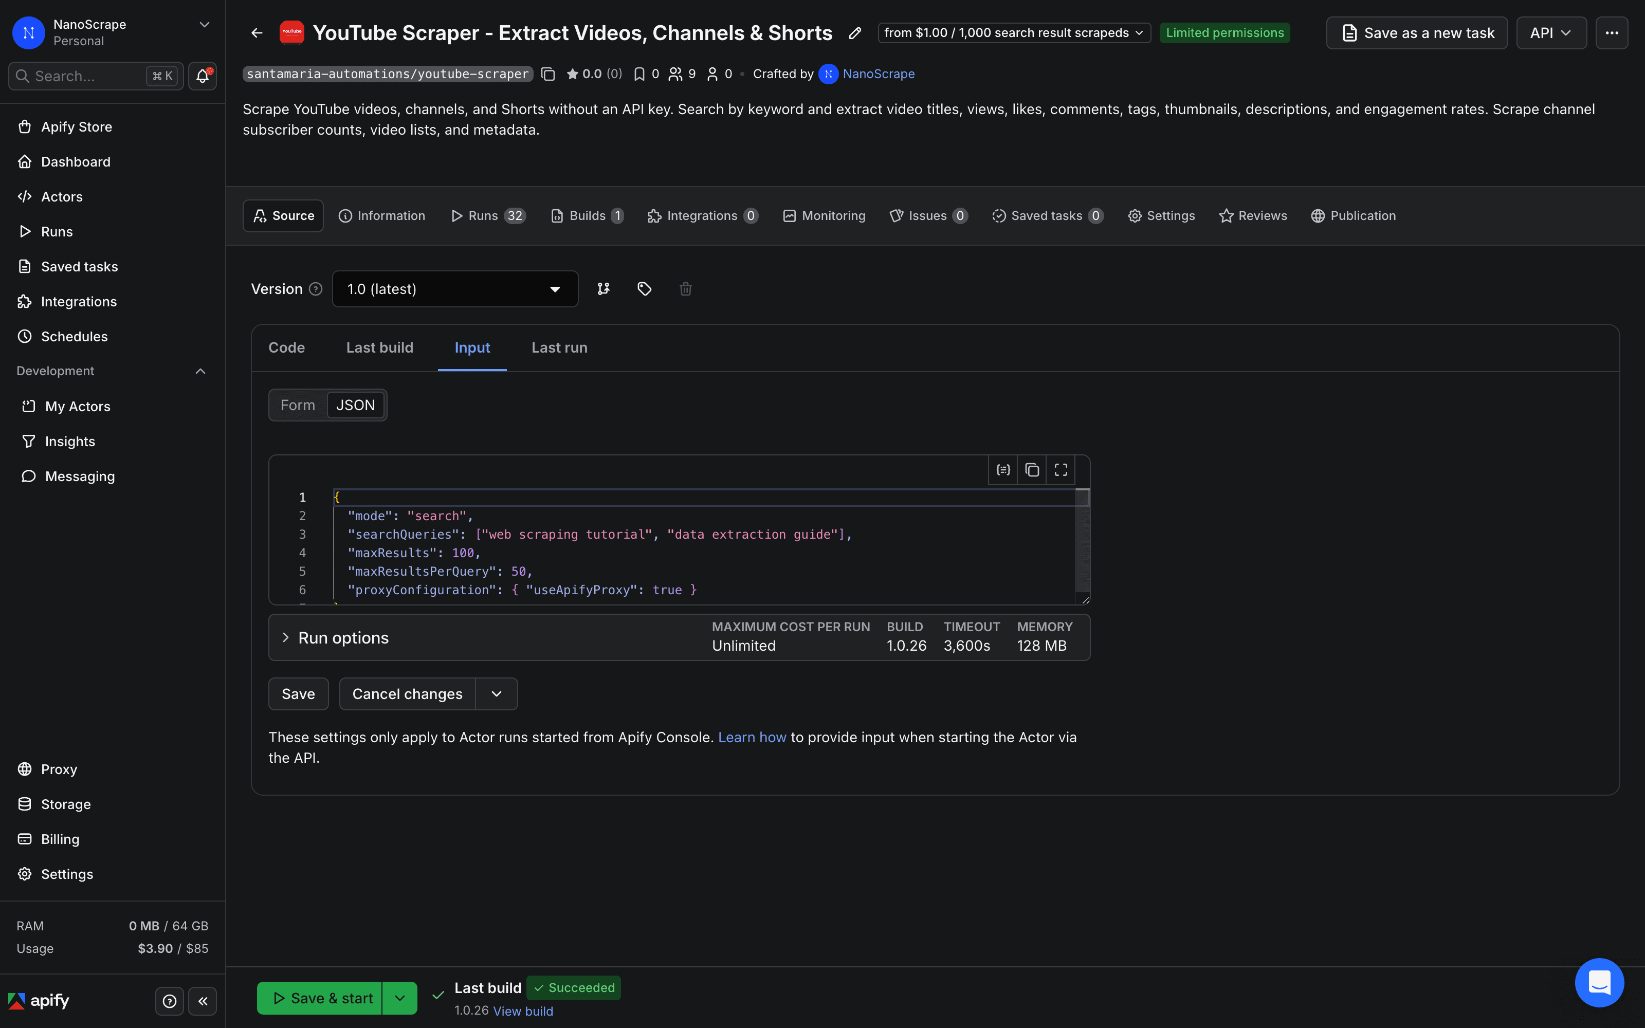This screenshot has height=1028, width=1645.
Task: Open the Builds tab
Action: point(587,215)
